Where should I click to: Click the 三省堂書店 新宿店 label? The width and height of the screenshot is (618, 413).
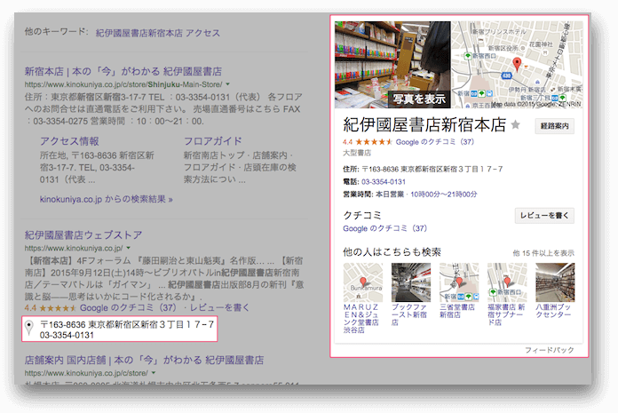click(457, 311)
